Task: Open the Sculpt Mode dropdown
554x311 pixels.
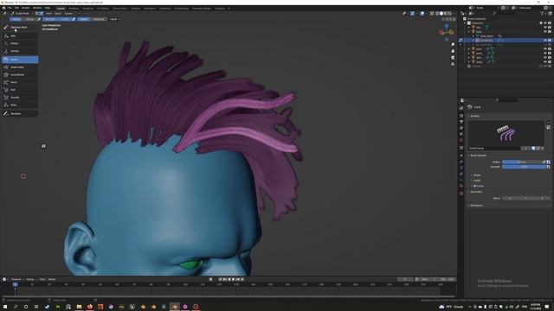Action: tap(22, 14)
